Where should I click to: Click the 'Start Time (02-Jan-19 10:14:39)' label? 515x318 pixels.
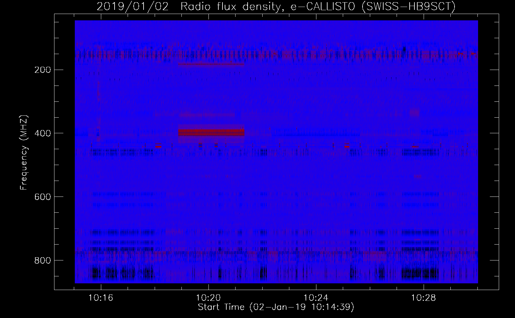tap(276, 307)
